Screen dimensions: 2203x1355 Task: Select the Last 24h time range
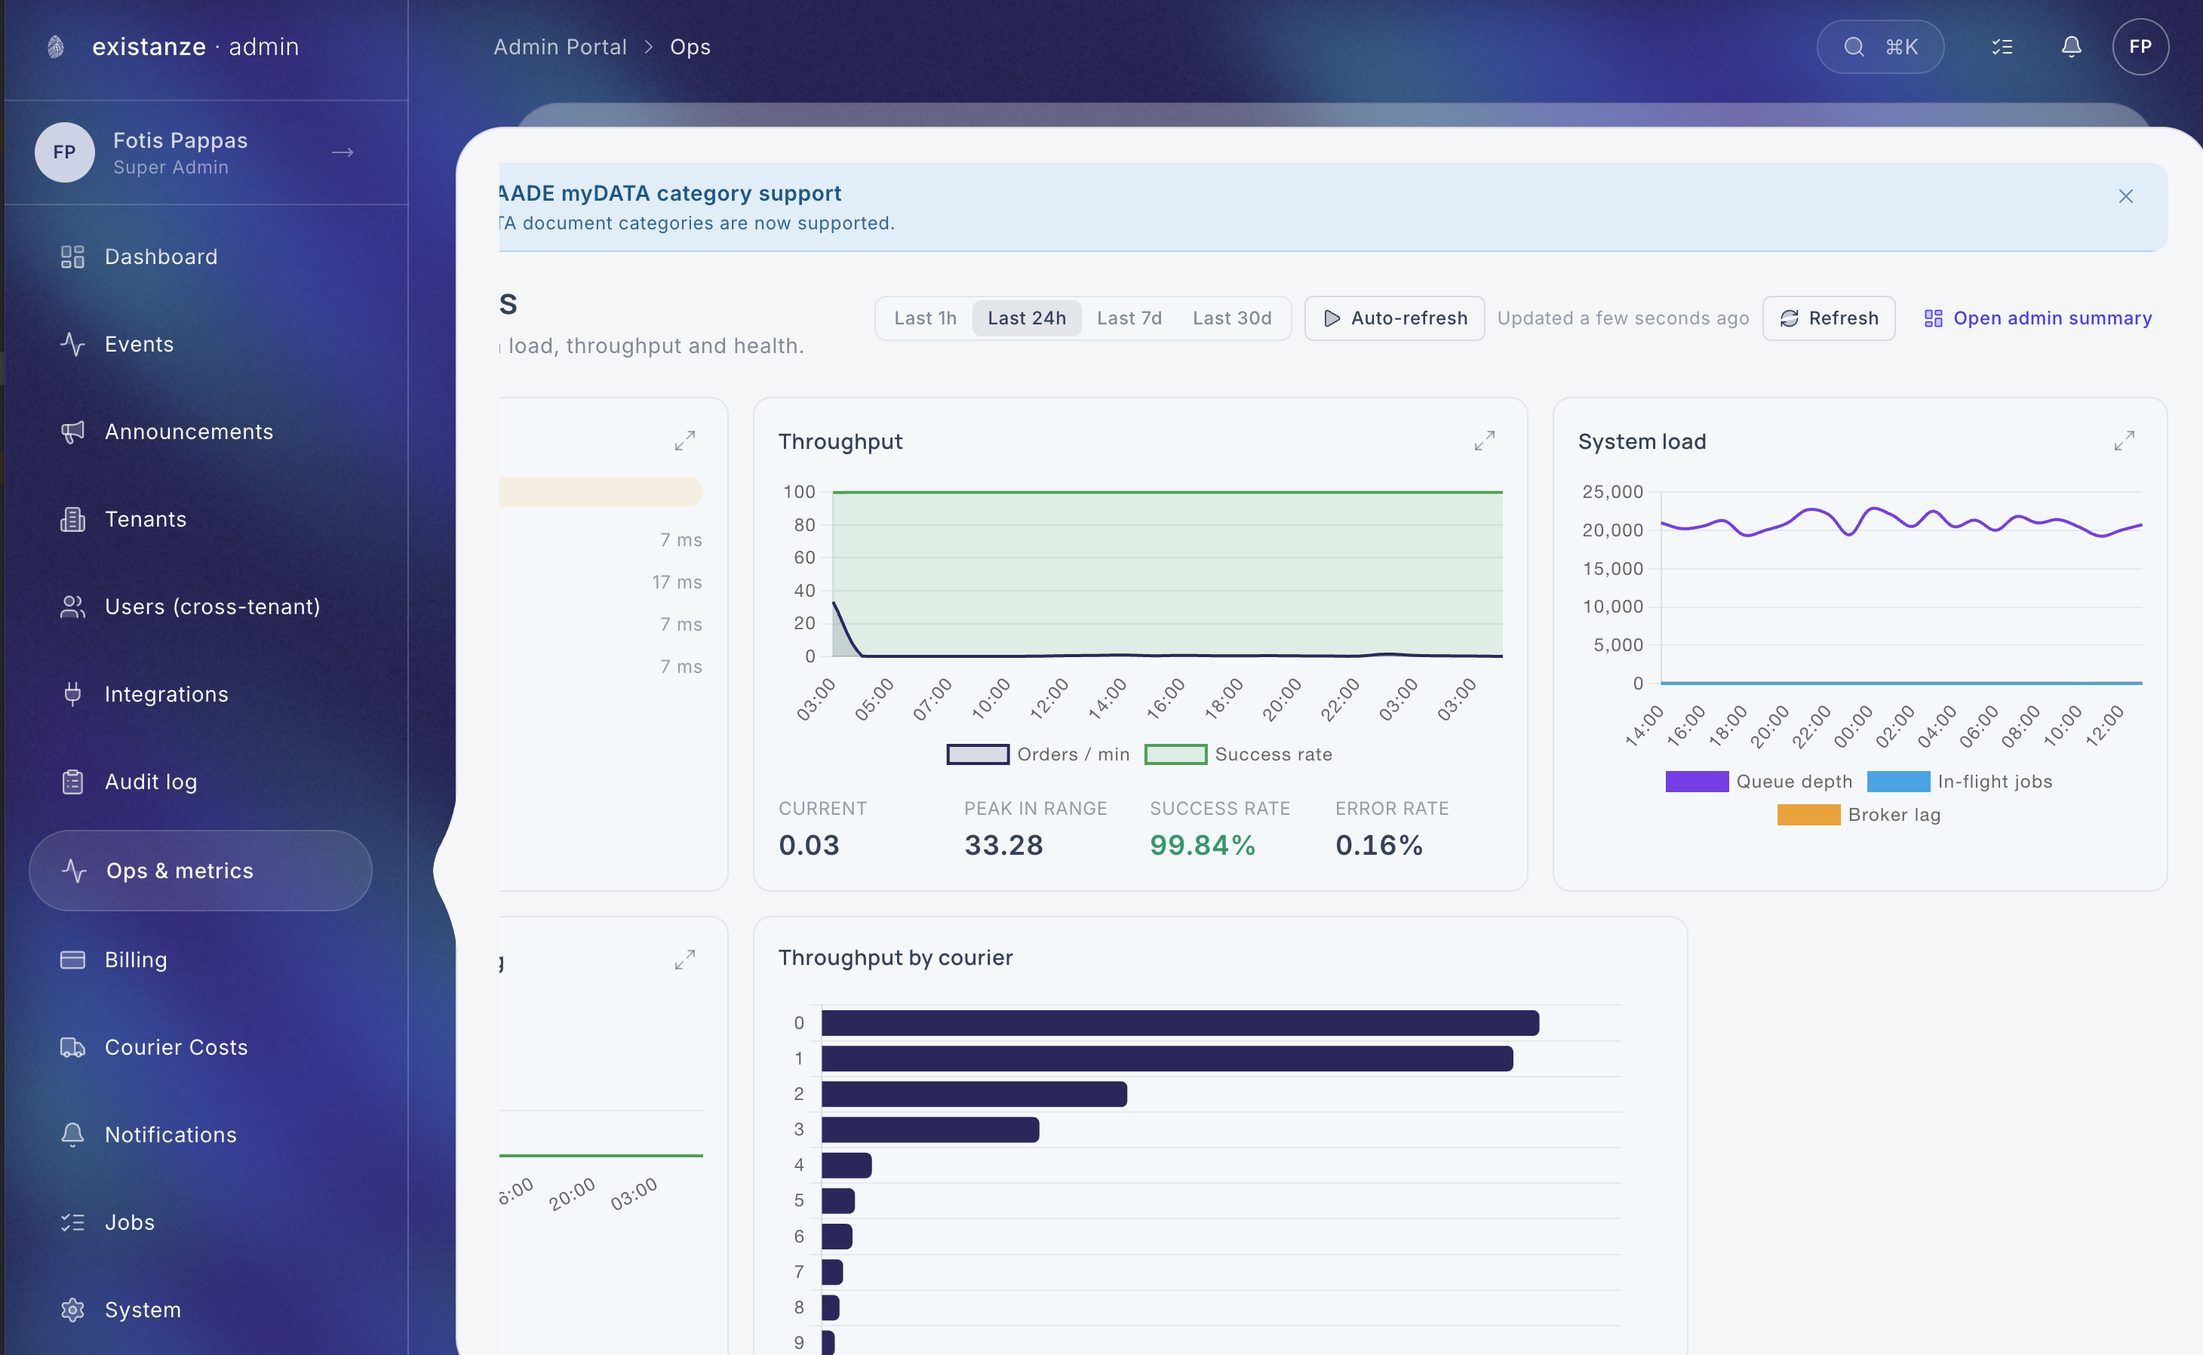pyautogui.click(x=1027, y=318)
